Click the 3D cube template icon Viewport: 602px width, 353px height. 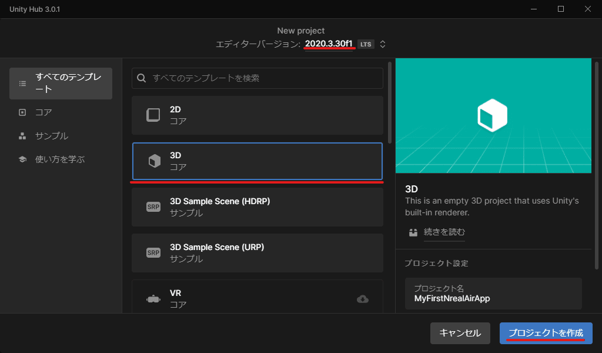(x=155, y=161)
